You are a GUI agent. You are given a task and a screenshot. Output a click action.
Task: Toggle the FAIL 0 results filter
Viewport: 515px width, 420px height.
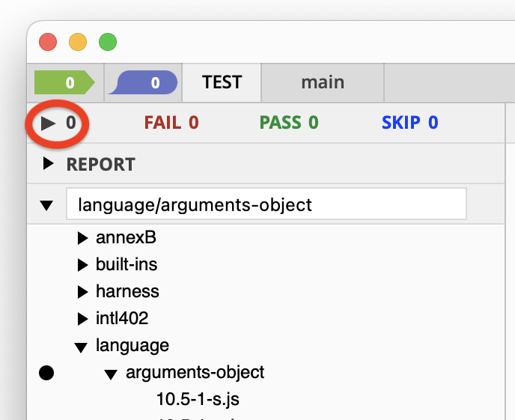tap(171, 123)
